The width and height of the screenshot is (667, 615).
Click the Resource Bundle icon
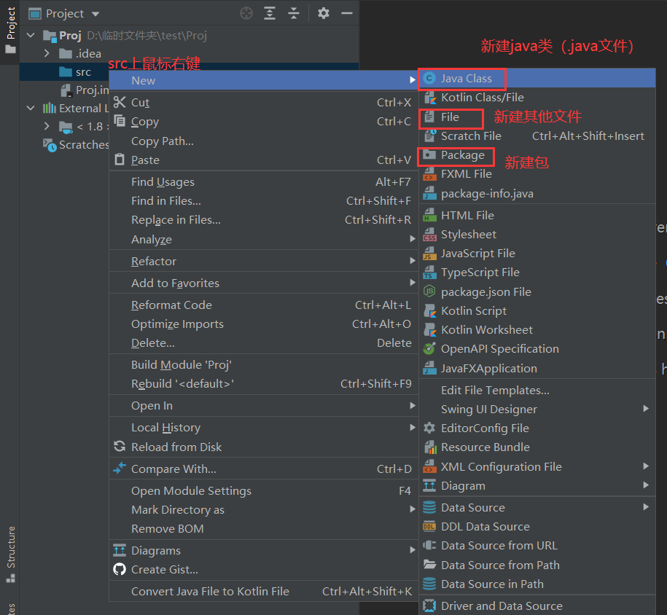(x=430, y=447)
